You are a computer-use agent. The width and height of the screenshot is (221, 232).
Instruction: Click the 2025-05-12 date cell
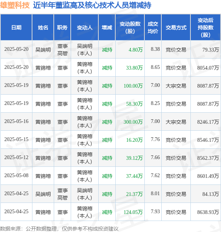click(16, 158)
